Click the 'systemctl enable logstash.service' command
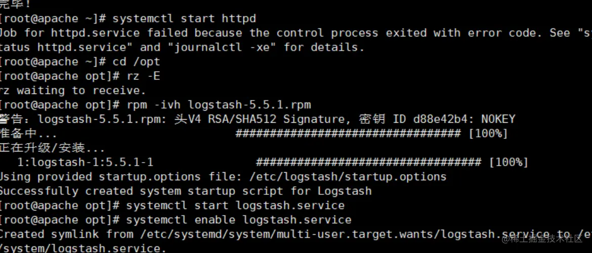 [238, 220]
